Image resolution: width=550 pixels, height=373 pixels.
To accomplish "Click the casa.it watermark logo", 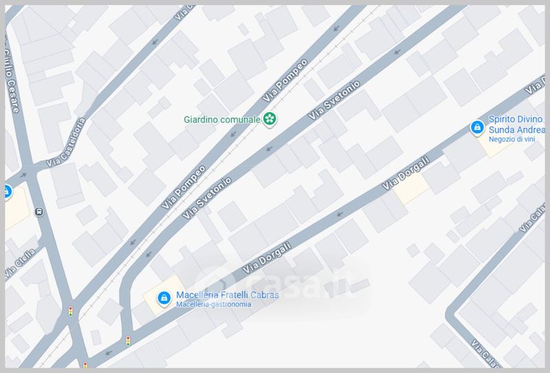I will pyautogui.click(x=280, y=282).
